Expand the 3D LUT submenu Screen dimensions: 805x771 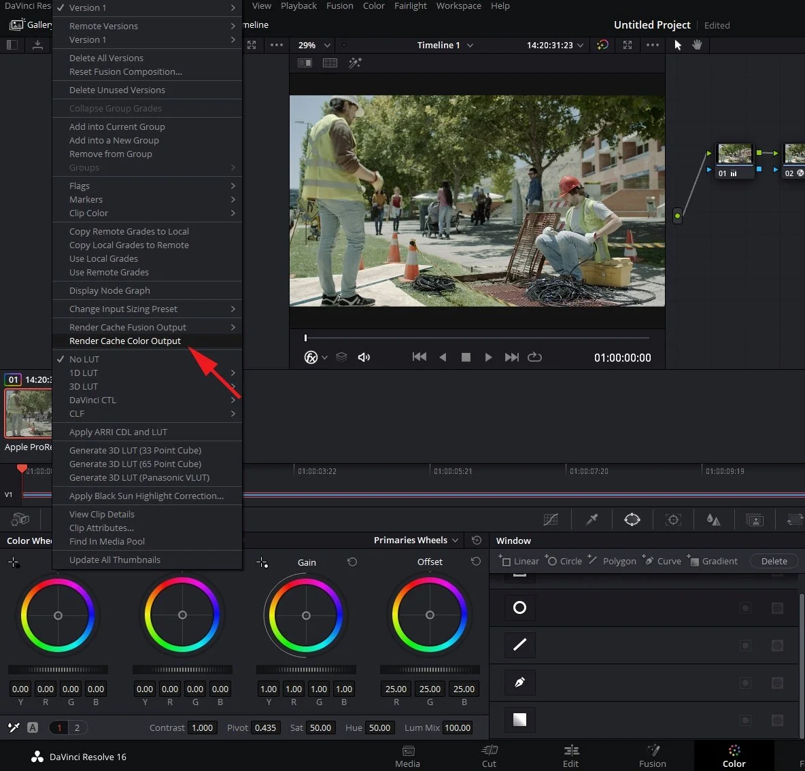pyautogui.click(x=83, y=386)
